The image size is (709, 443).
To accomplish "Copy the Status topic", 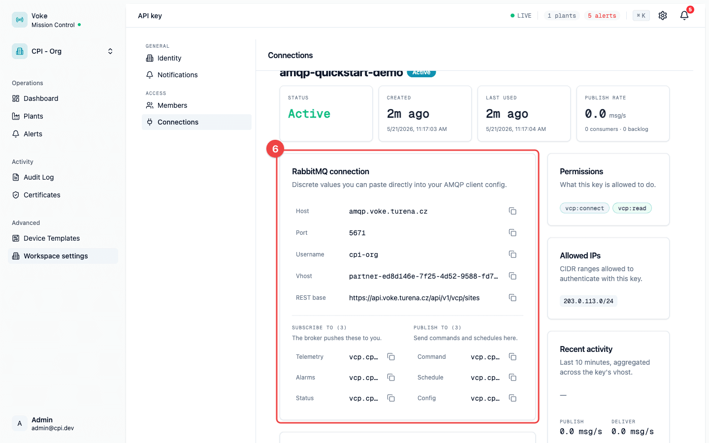I will (x=391, y=398).
